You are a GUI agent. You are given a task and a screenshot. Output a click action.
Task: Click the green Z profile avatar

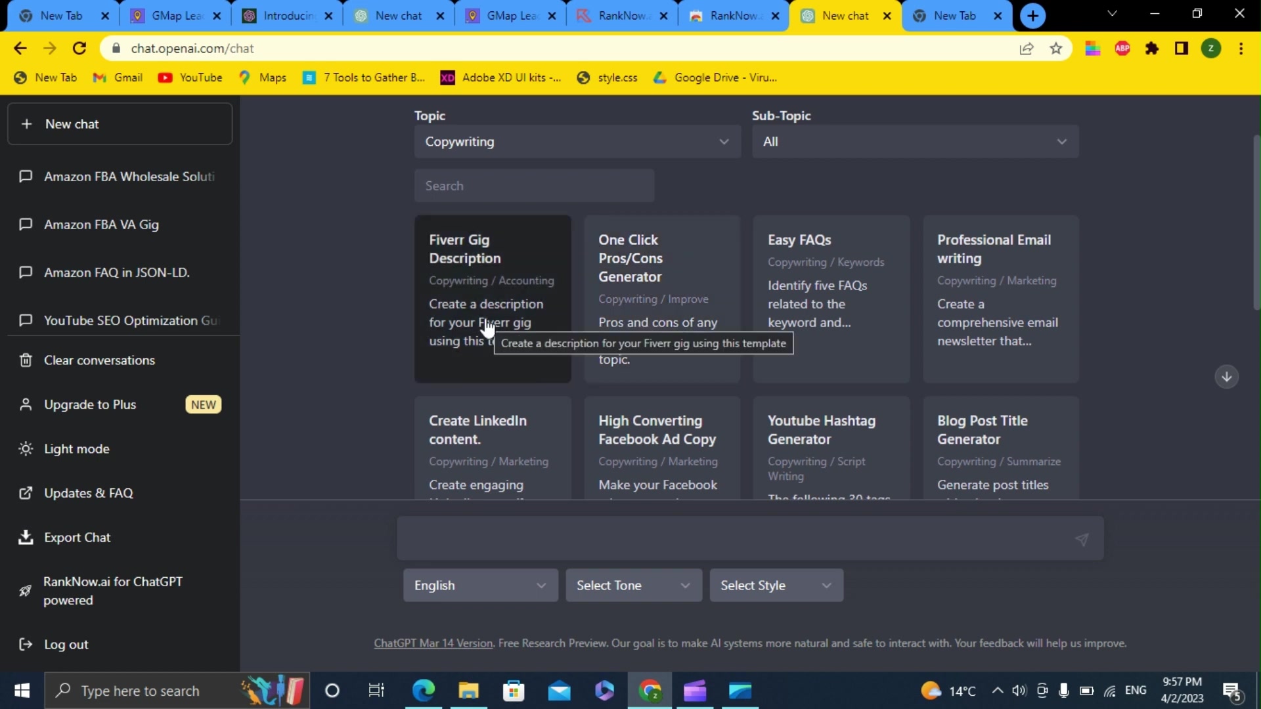[x=1211, y=49]
